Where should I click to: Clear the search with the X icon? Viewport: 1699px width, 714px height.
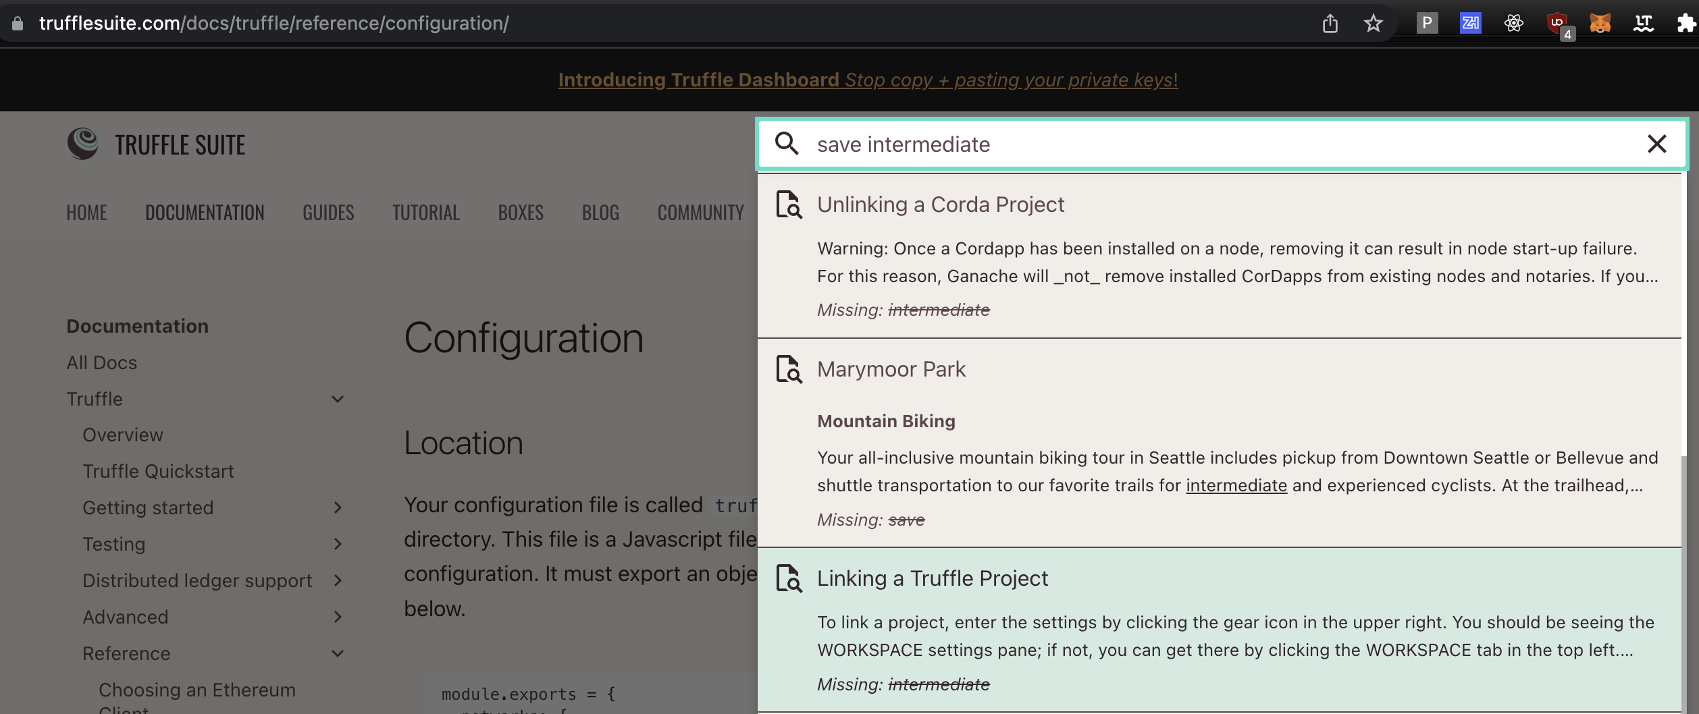[x=1658, y=144]
